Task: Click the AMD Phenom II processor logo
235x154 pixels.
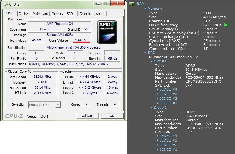Action: (107, 32)
